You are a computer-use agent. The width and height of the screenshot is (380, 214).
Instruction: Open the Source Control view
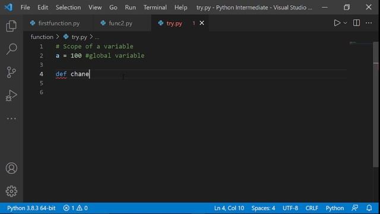point(11,73)
